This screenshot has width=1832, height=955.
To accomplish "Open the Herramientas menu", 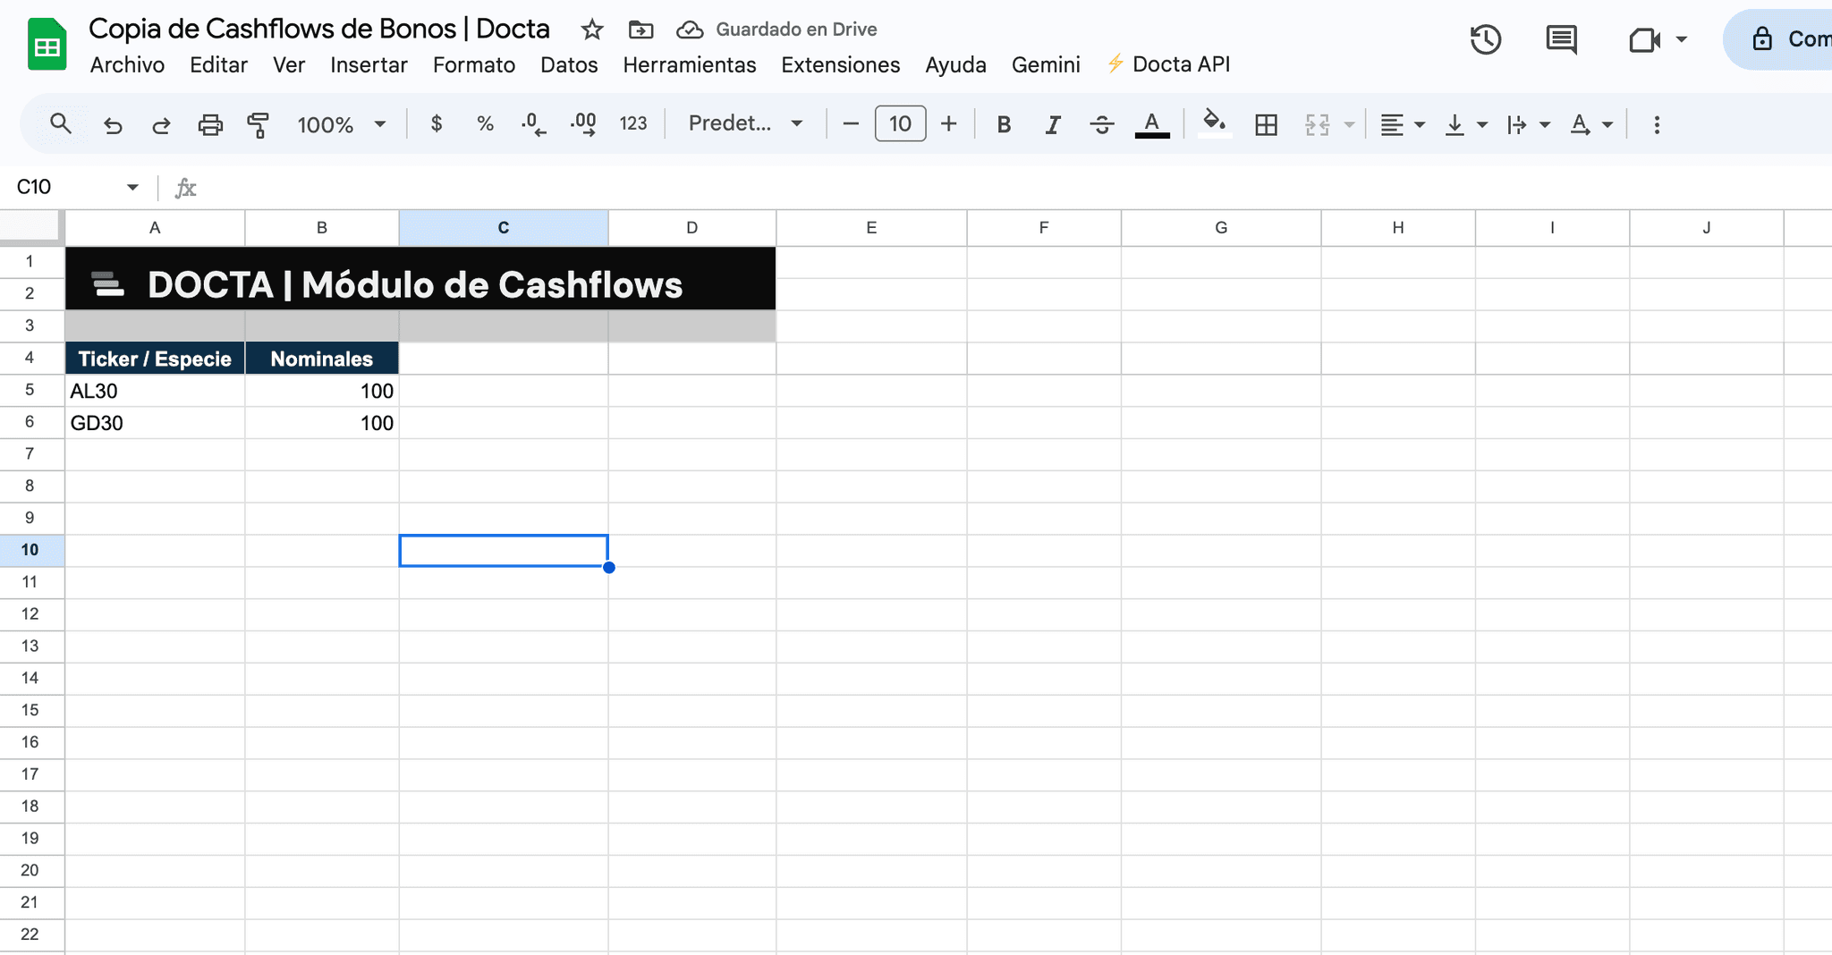I will [x=690, y=64].
